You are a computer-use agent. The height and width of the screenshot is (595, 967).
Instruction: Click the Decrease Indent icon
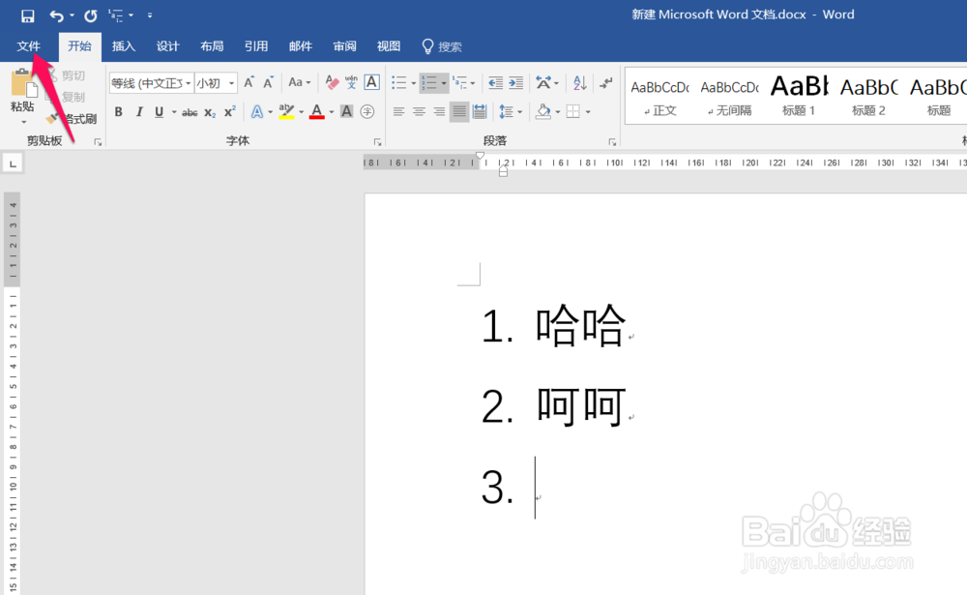tap(495, 82)
